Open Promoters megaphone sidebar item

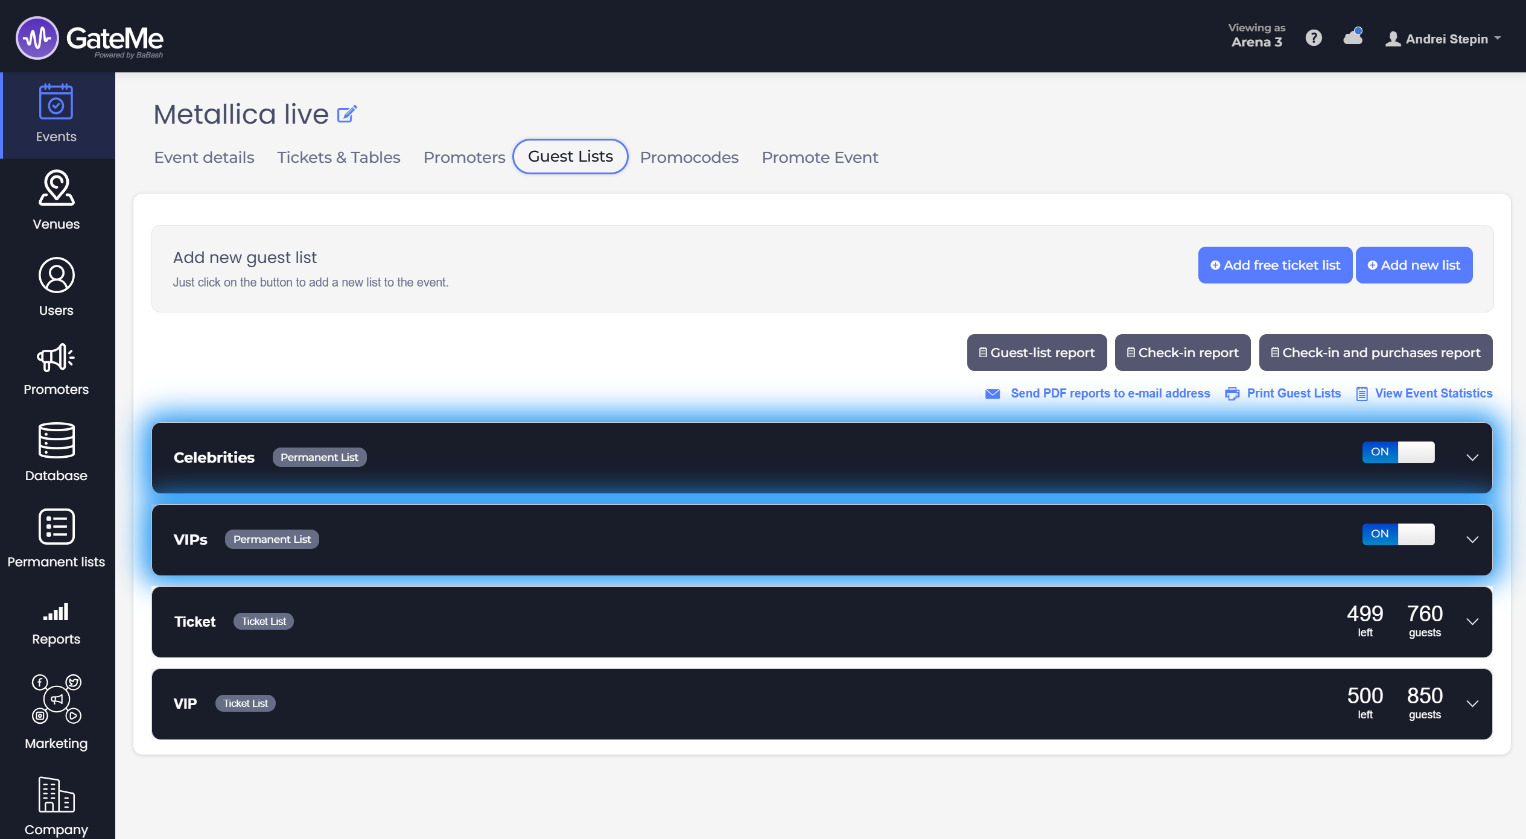(x=56, y=369)
